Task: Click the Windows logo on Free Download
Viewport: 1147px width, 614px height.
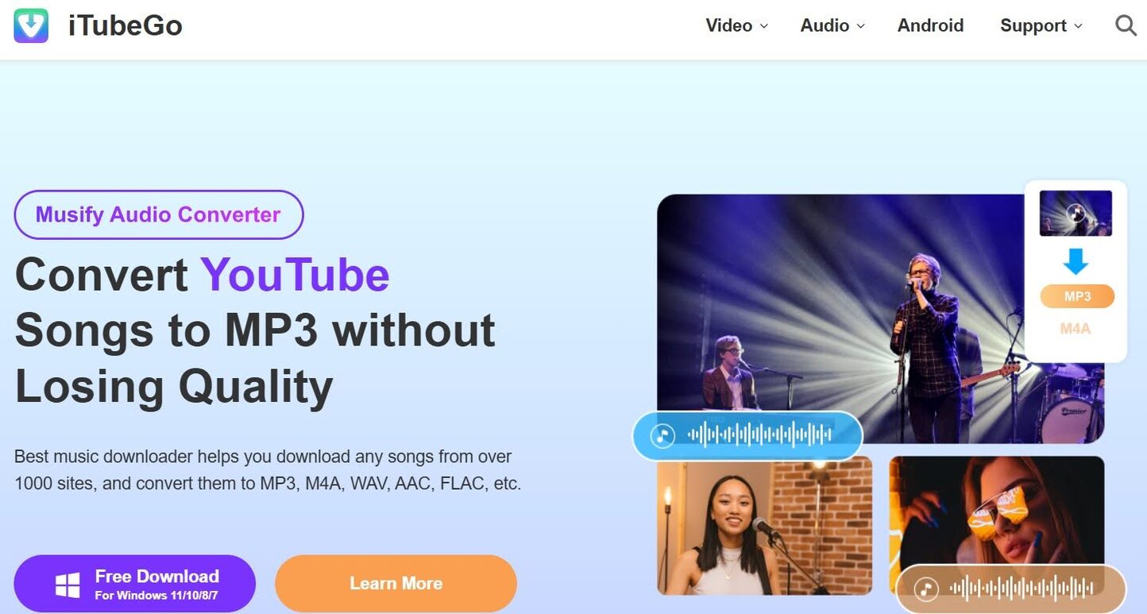Action: pyautogui.click(x=68, y=586)
